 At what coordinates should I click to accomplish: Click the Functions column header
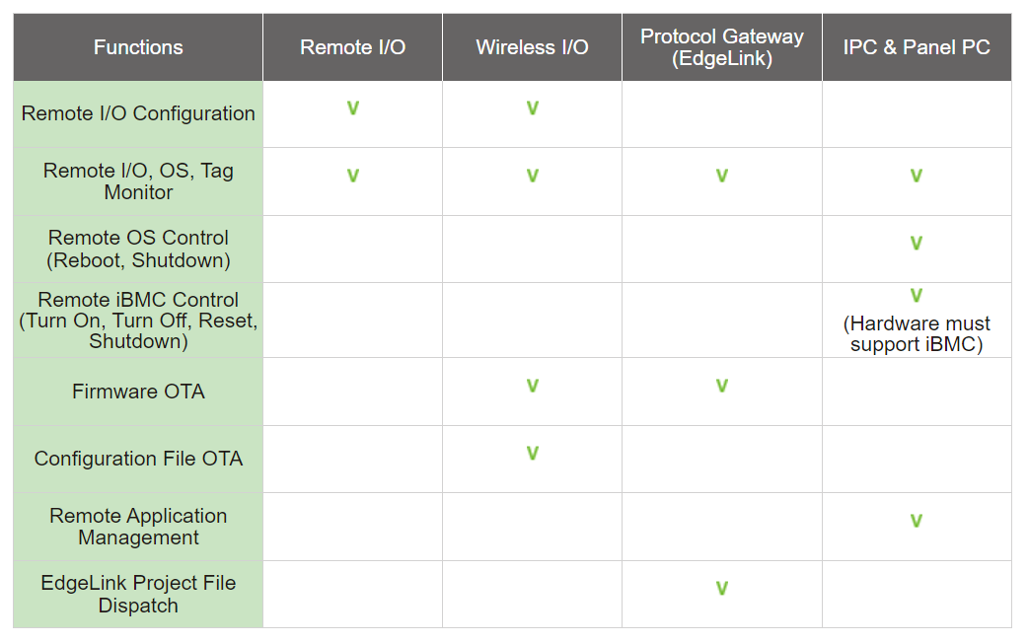point(138,47)
